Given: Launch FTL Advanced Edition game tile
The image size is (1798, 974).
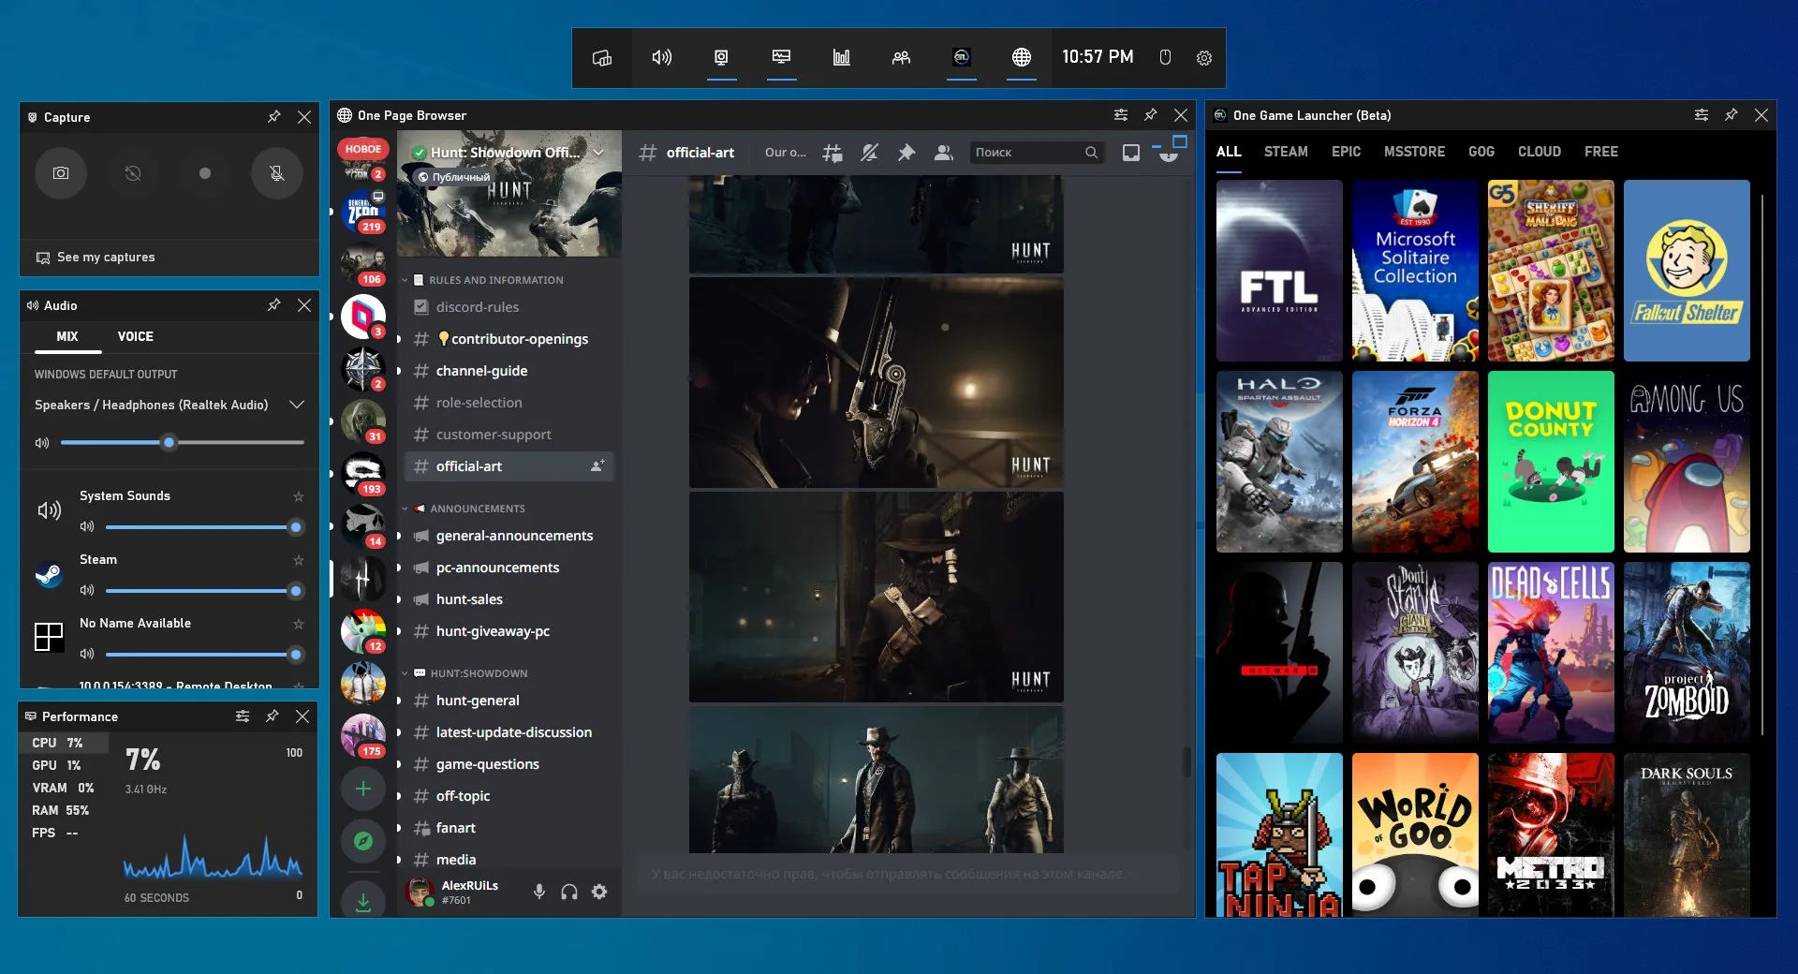Looking at the screenshot, I should pos(1279,271).
